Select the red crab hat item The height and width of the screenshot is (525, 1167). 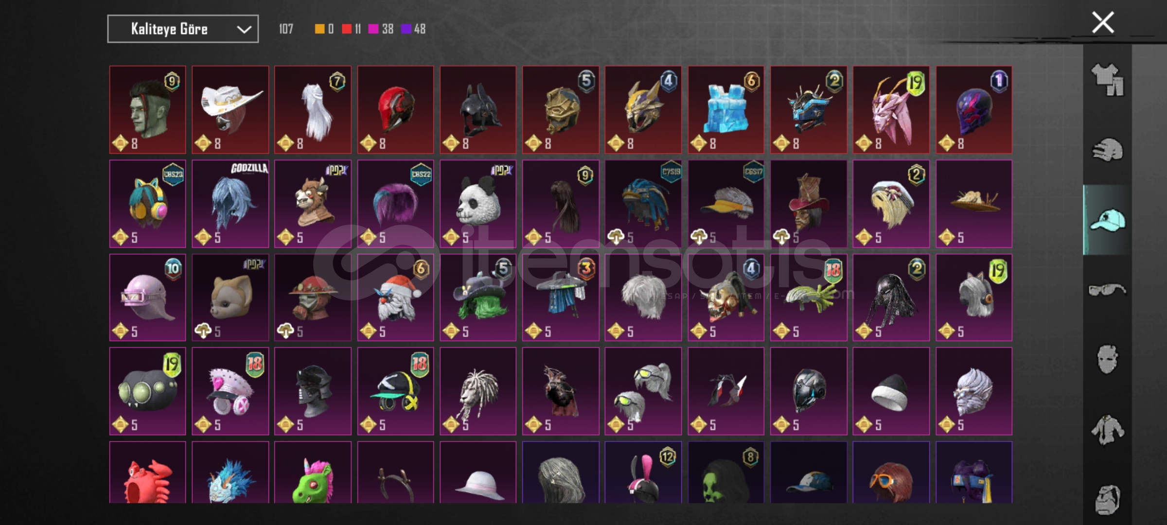147,472
